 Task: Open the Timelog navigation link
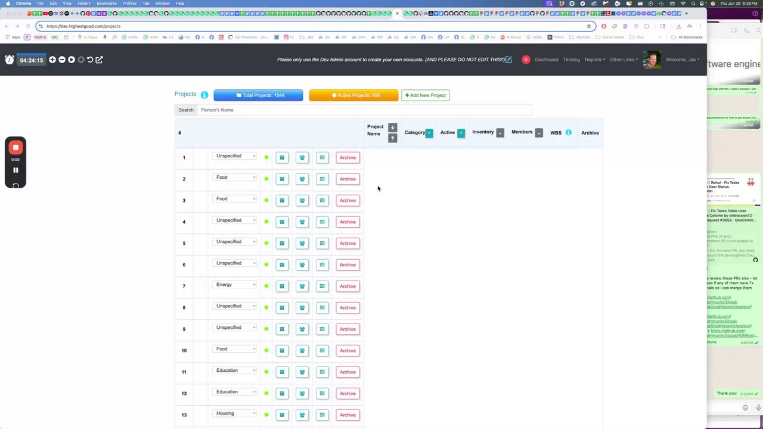571,60
